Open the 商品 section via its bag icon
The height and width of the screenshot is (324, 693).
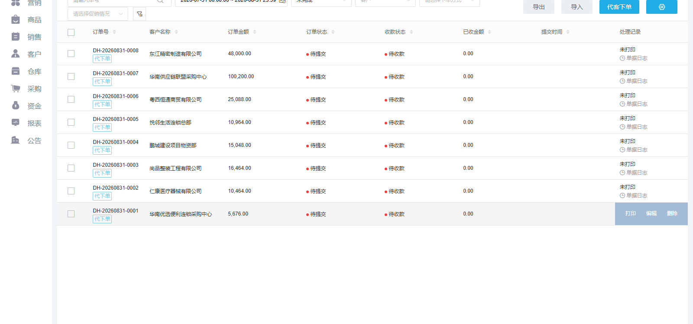(16, 19)
